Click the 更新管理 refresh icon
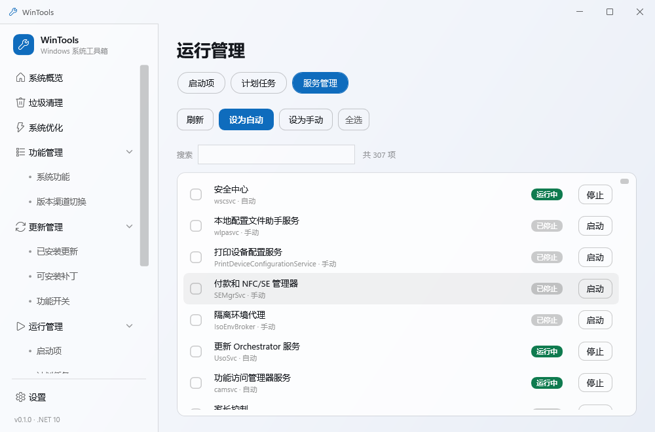The image size is (655, 432). coord(20,226)
